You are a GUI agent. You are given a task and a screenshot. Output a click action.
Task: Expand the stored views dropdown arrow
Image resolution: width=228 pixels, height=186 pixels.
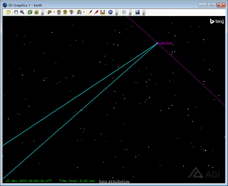click(84, 12)
